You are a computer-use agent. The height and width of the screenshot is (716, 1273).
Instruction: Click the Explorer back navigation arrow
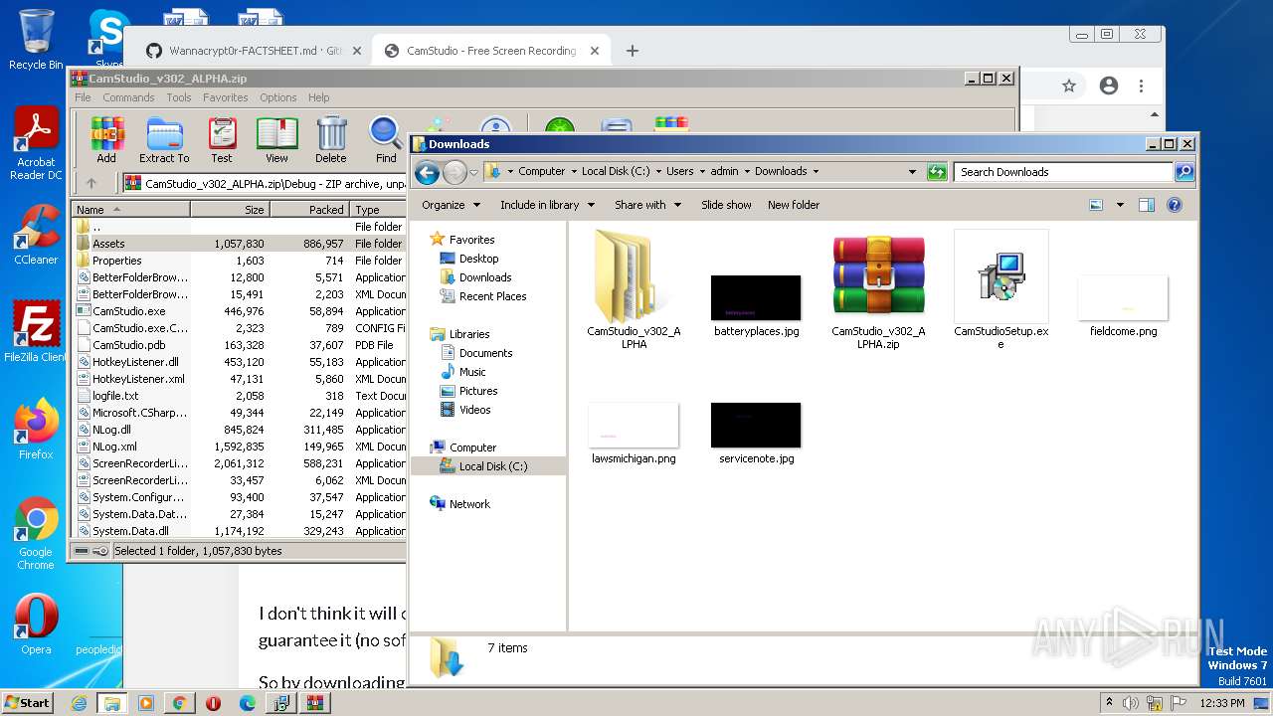click(x=427, y=172)
